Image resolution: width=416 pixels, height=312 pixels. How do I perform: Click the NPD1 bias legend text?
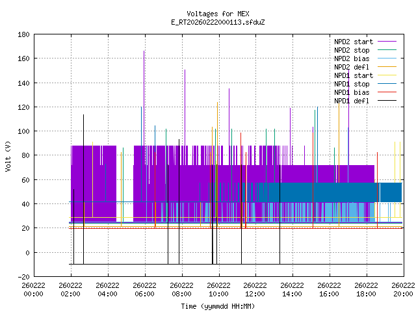(x=352, y=92)
